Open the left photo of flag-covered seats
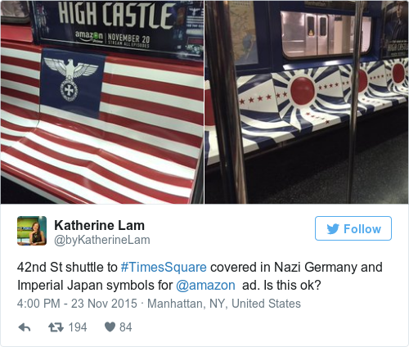 (102, 102)
